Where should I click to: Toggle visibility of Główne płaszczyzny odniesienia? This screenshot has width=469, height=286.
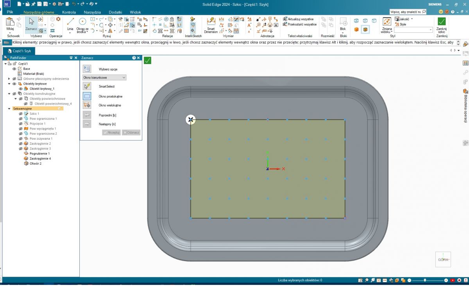coord(14,79)
